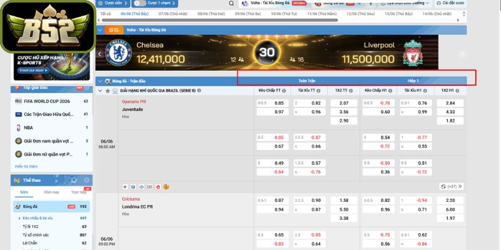
Task: Click Operario PR 1X2 TT odds 2.07
Action: click(344, 103)
